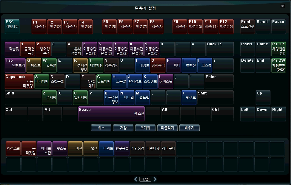291x185 pixels.
Task: Click the 장바구니 action tile
Action: pyautogui.click(x=169, y=148)
